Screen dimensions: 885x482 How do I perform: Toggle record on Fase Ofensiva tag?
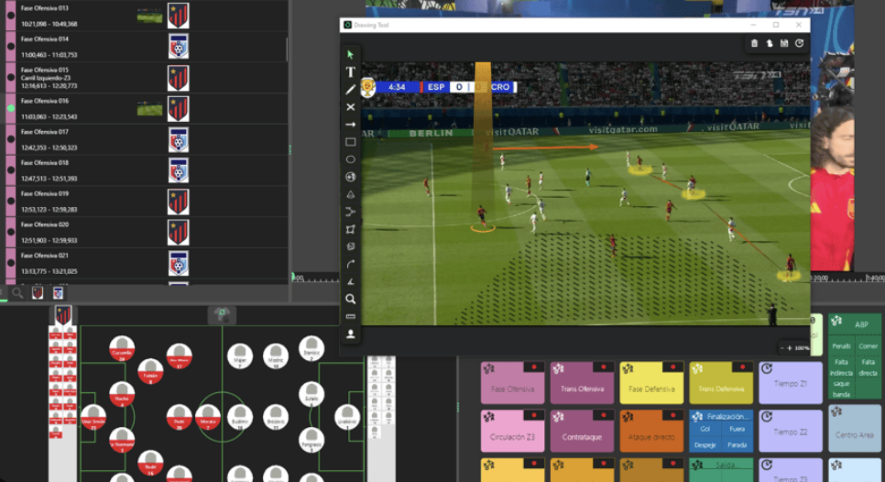point(533,367)
